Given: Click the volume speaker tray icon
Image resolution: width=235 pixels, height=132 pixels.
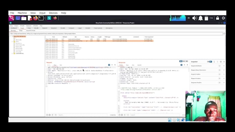Looking at the screenshot, I should click(x=194, y=18).
